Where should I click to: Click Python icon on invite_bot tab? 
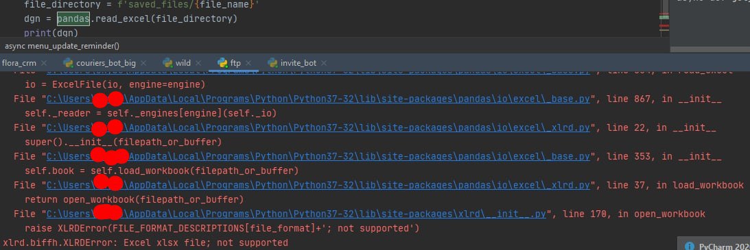coord(272,62)
